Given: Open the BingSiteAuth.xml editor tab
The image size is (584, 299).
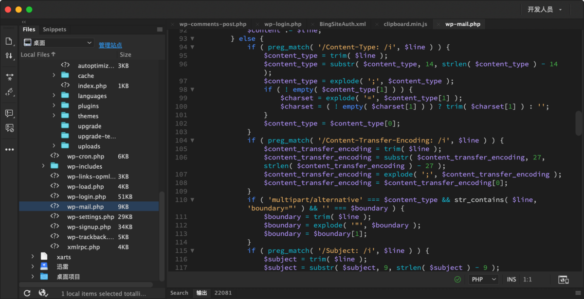Looking at the screenshot, I should [x=343, y=24].
